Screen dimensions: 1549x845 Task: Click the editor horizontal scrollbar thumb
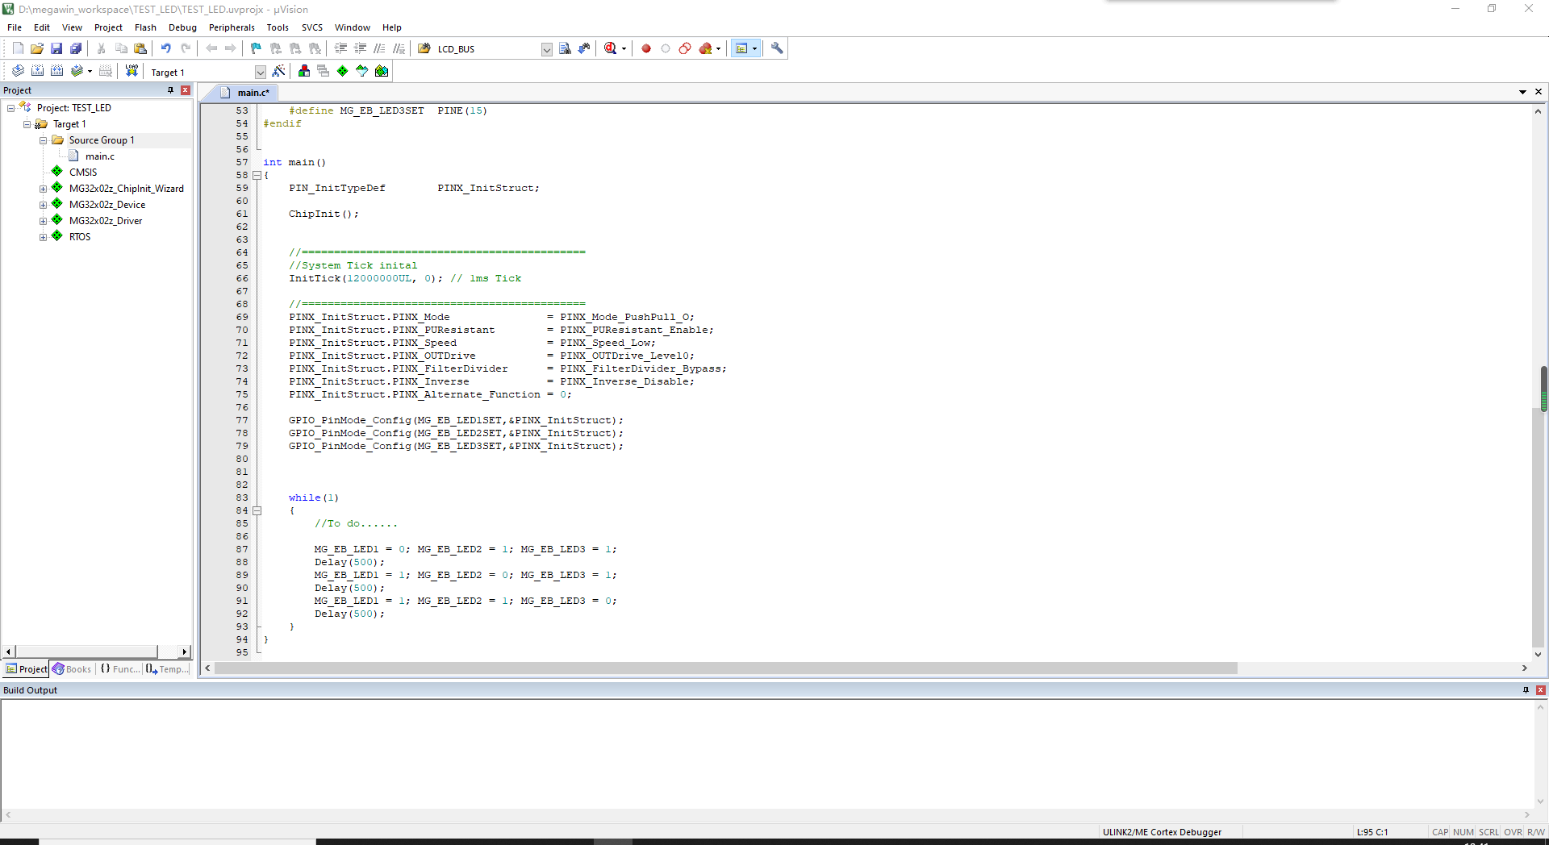pos(726,668)
